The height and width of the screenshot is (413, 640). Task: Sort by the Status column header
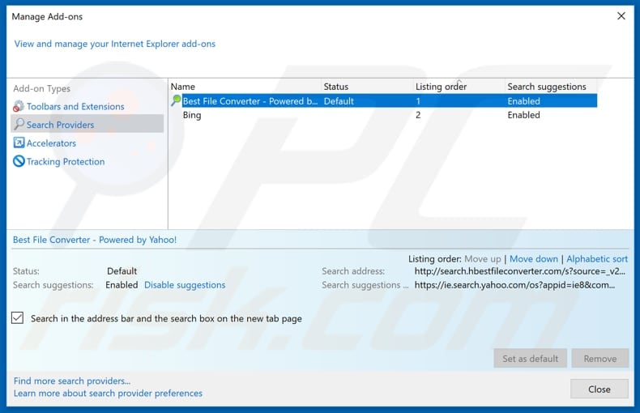tap(367, 87)
